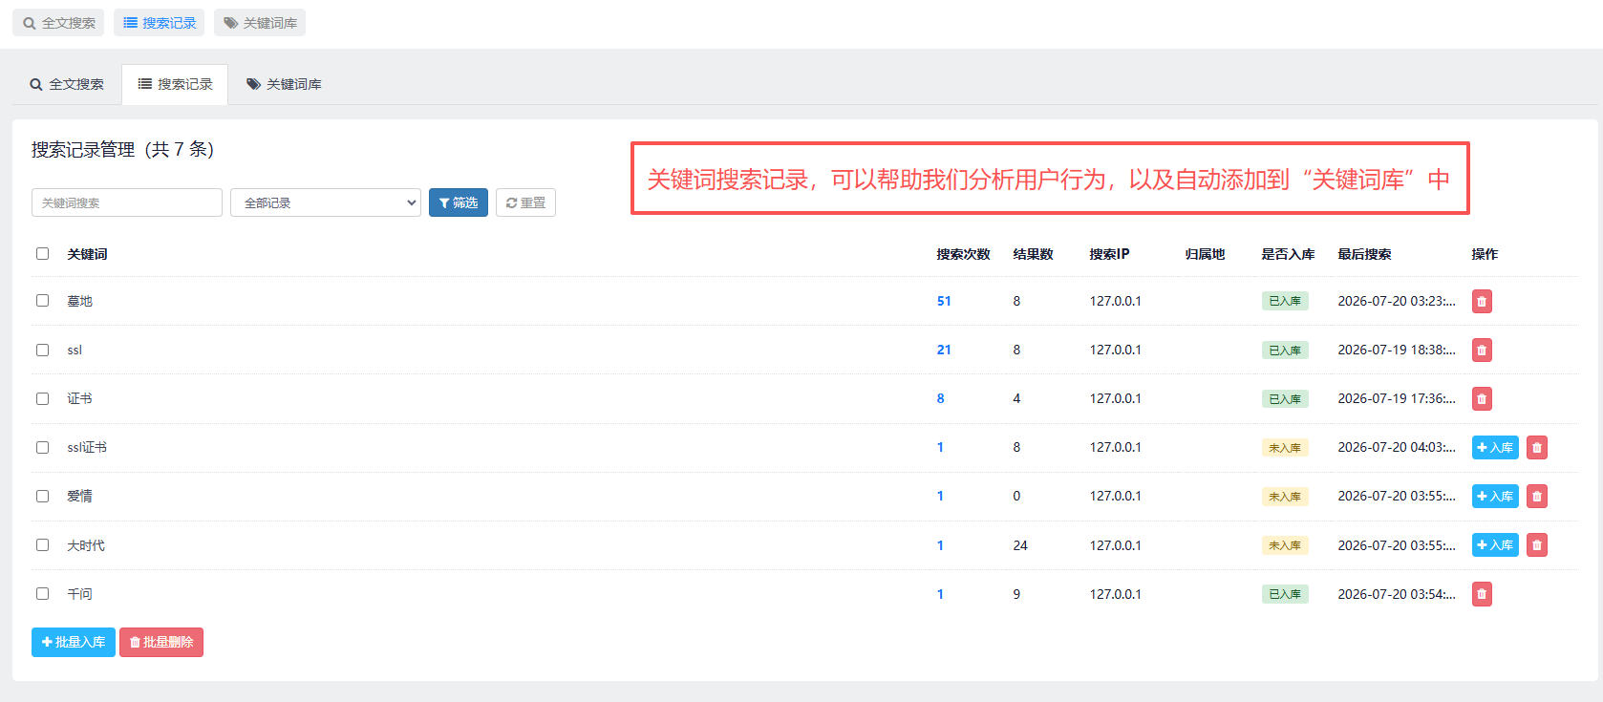Viewport: 1603px width, 702px height.
Task: Open the 全部记录 filter dropdown
Action: [x=326, y=202]
